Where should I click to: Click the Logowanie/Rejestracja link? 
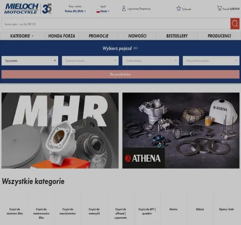(x=139, y=9)
